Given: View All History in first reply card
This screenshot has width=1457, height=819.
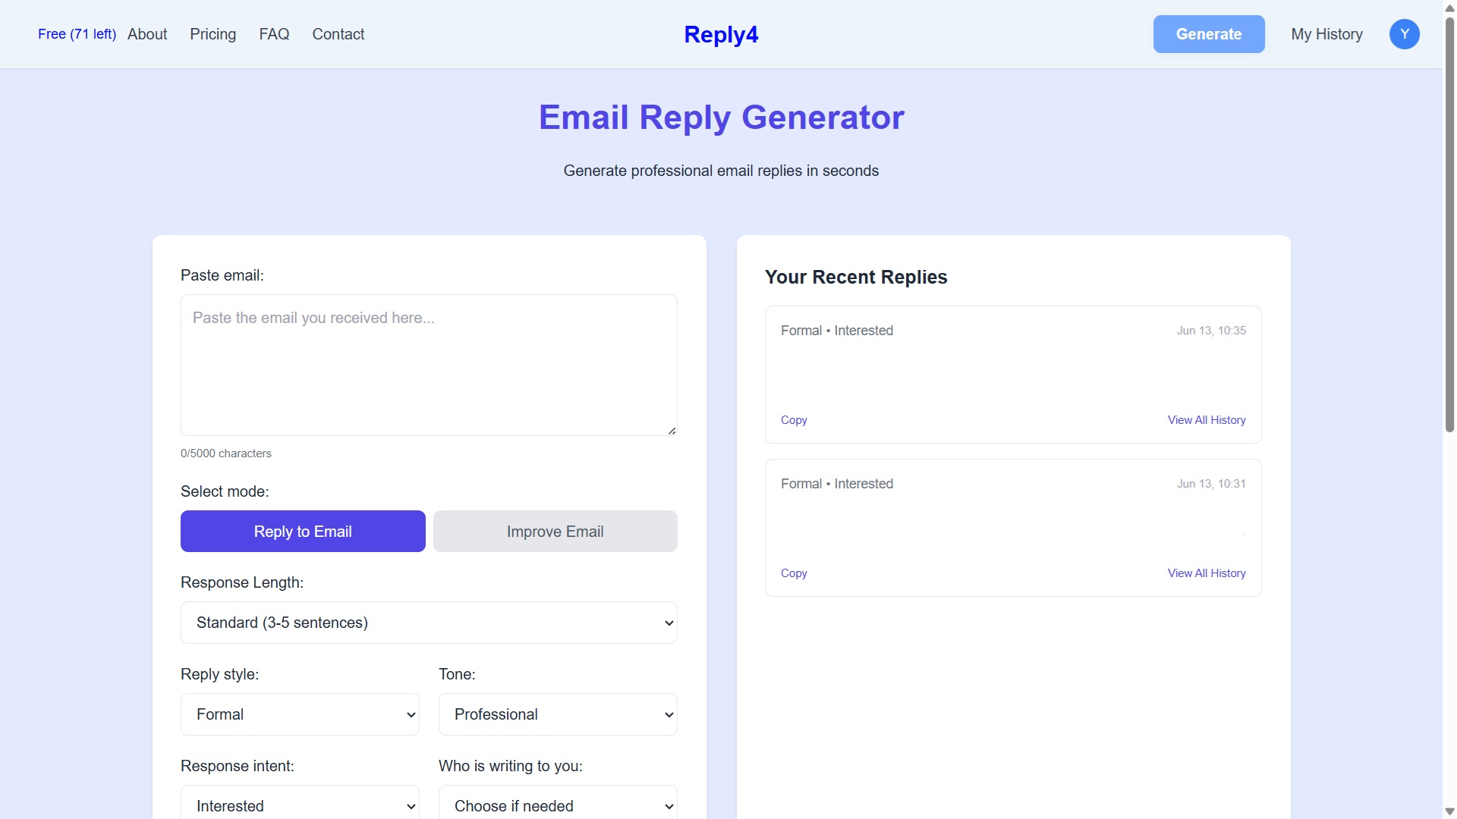Looking at the screenshot, I should 1206,420.
